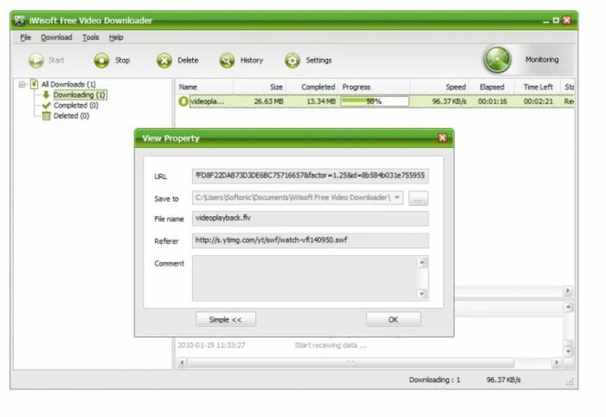Select Completed (0) in the tree
The height and width of the screenshot is (417, 606).
coord(76,105)
